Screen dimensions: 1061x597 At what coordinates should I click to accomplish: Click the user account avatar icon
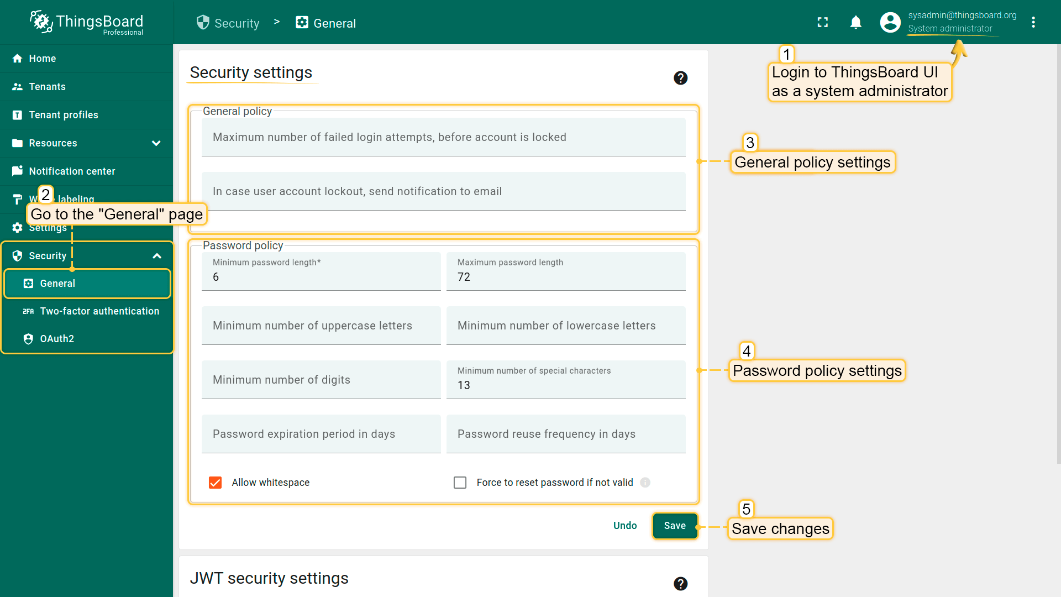click(x=890, y=22)
